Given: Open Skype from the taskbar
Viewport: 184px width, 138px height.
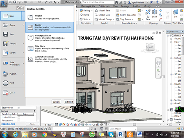Looking at the screenshot, I should tap(111, 134).
